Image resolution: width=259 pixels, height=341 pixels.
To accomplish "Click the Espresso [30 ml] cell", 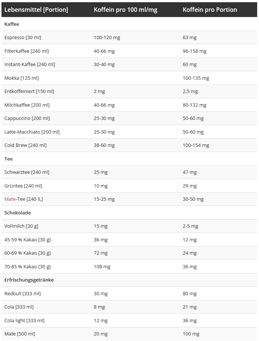I will 23,38.
